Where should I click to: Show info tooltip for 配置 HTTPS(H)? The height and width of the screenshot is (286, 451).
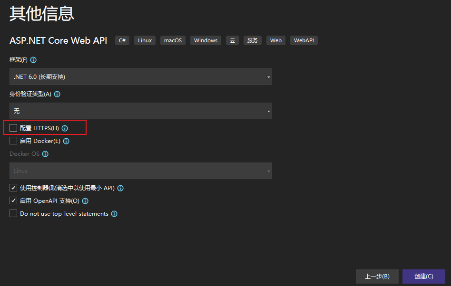click(x=65, y=128)
